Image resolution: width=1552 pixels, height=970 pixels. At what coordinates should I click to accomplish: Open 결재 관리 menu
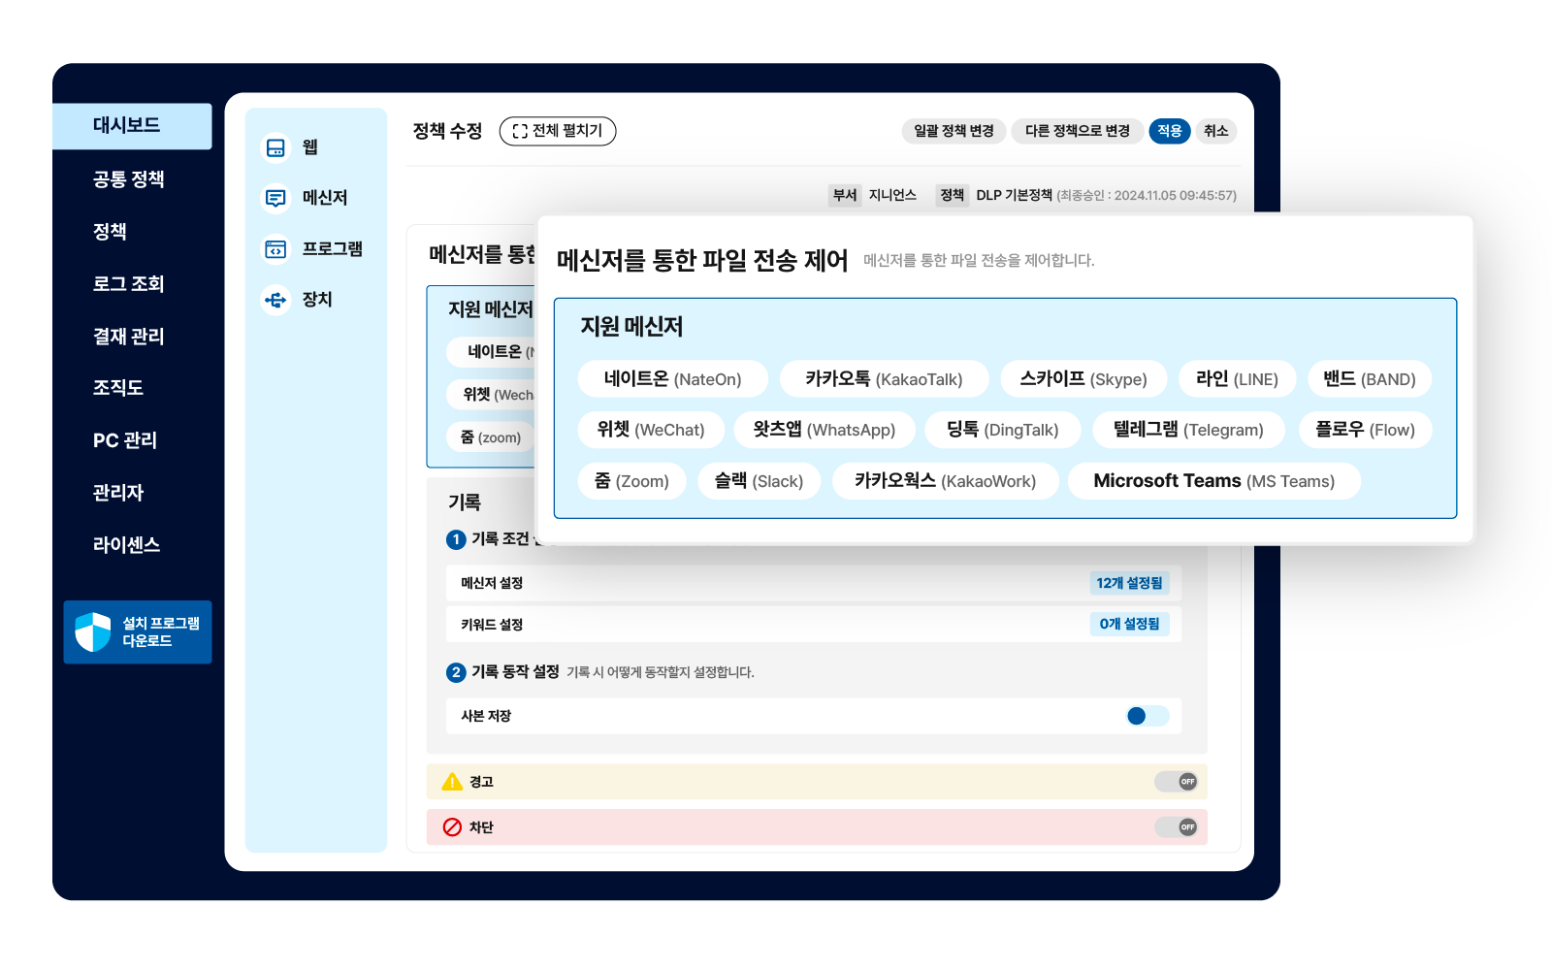pos(128,337)
